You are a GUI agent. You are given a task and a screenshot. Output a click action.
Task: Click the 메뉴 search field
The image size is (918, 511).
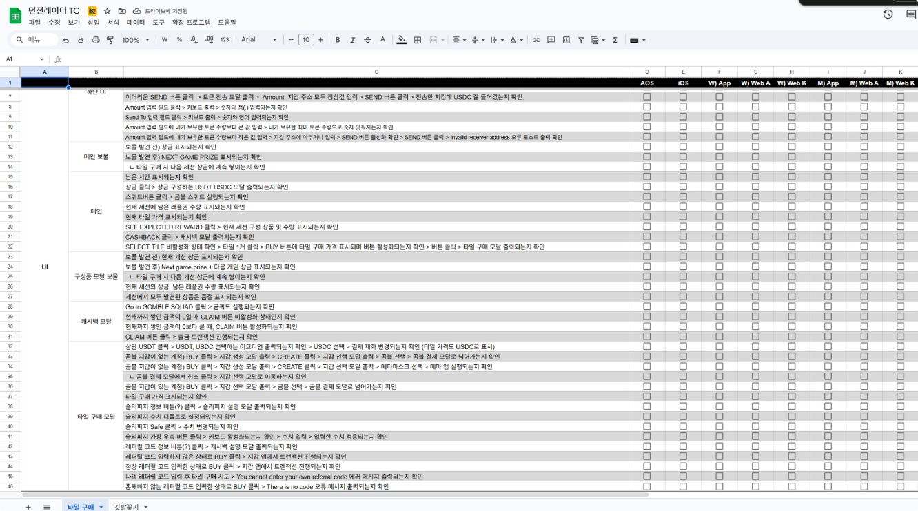[36, 40]
